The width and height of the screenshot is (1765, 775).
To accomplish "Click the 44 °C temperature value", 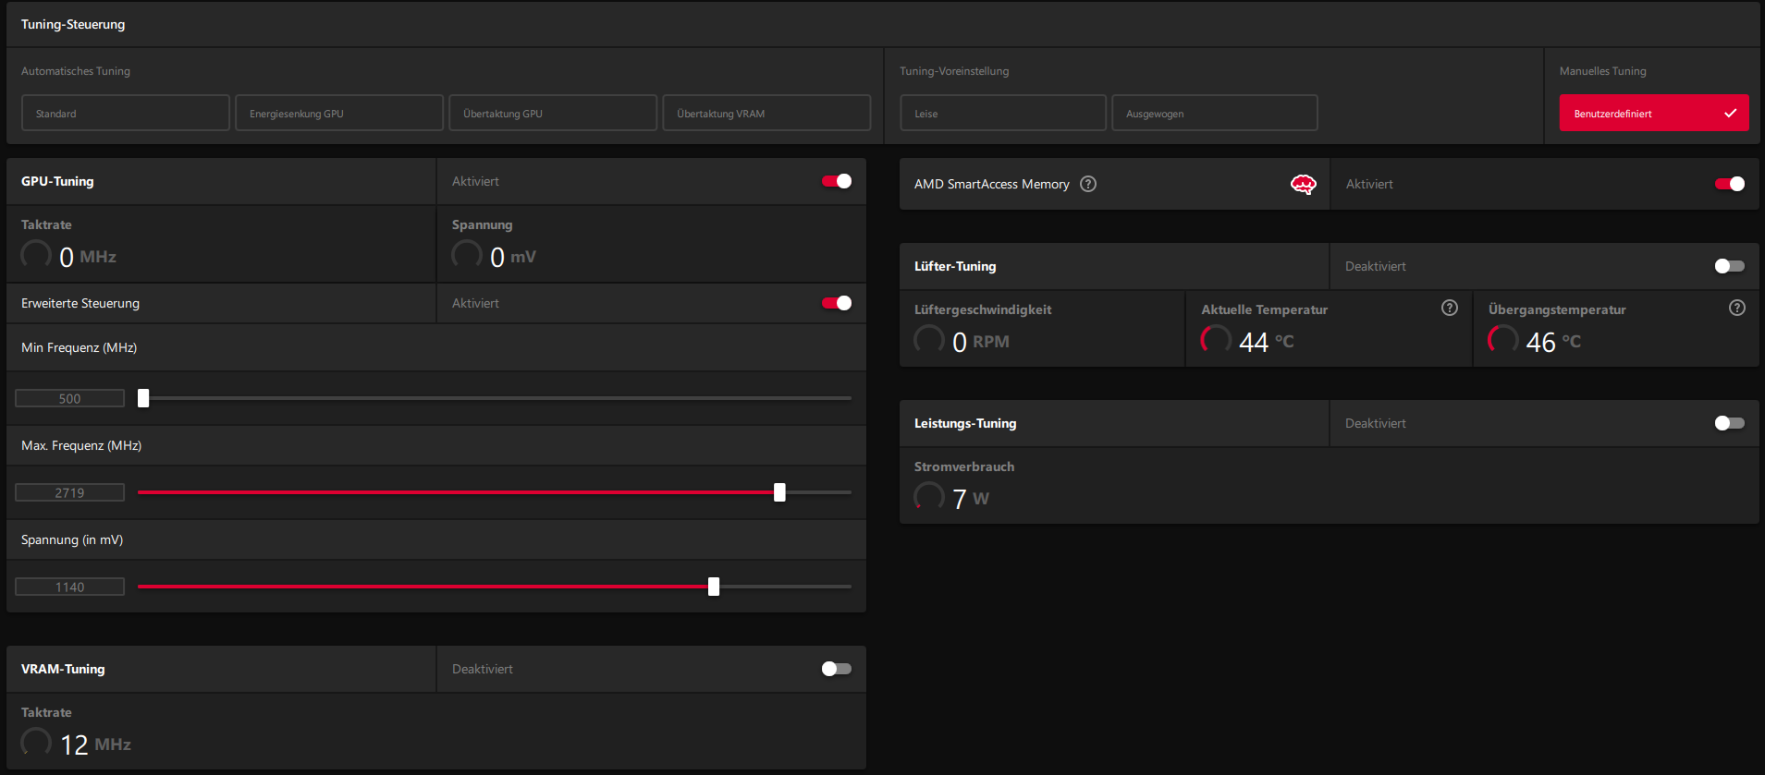I will tap(1267, 342).
